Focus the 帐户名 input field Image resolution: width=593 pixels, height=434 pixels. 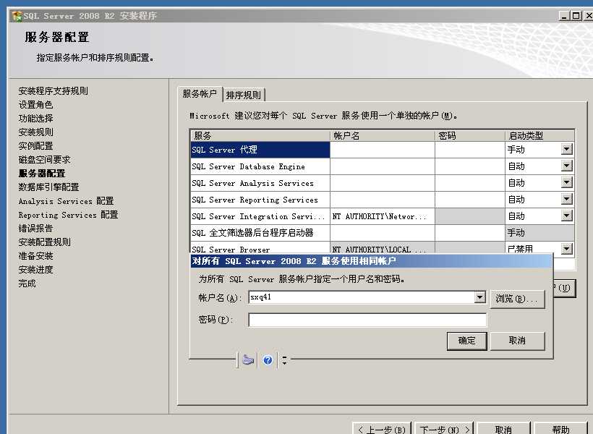point(362,297)
